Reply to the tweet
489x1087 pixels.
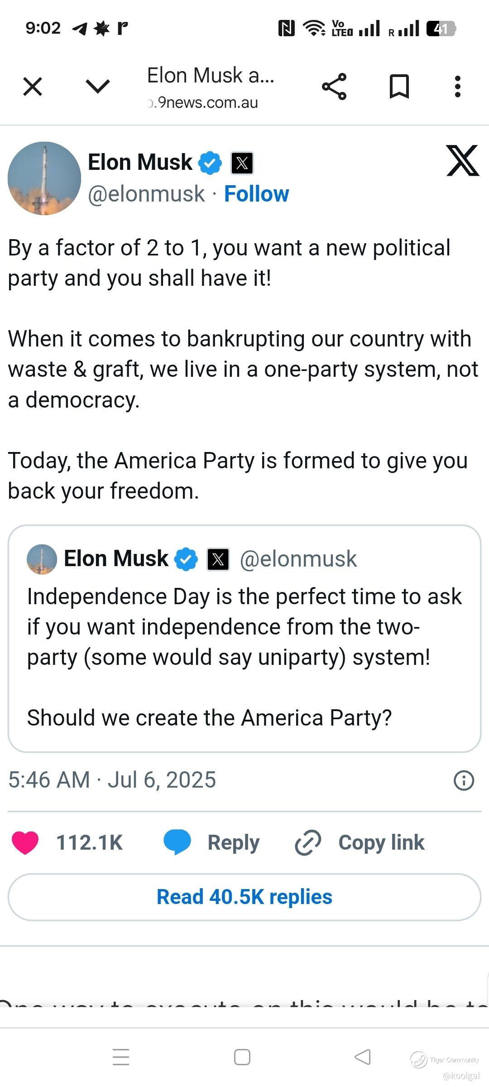(x=212, y=843)
